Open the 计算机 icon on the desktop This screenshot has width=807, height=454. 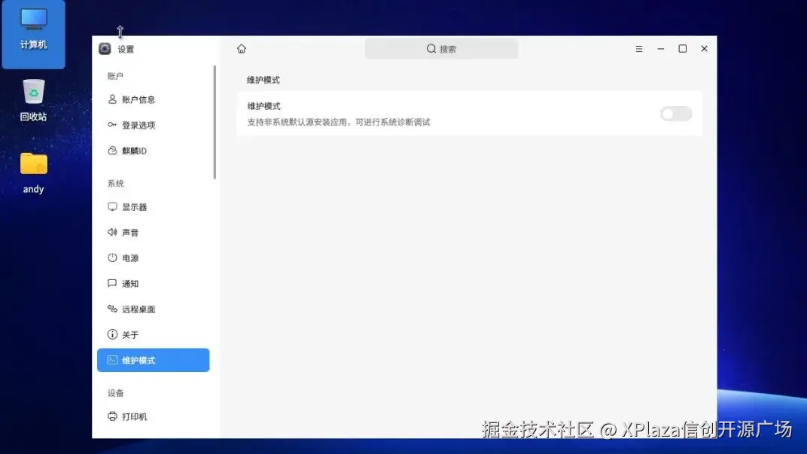[x=32, y=26]
